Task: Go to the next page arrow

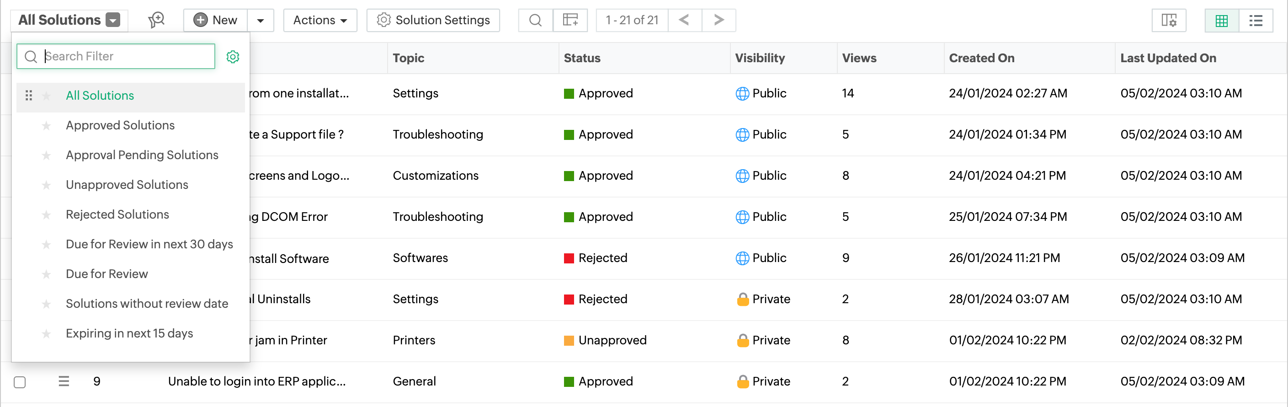Action: (x=719, y=20)
